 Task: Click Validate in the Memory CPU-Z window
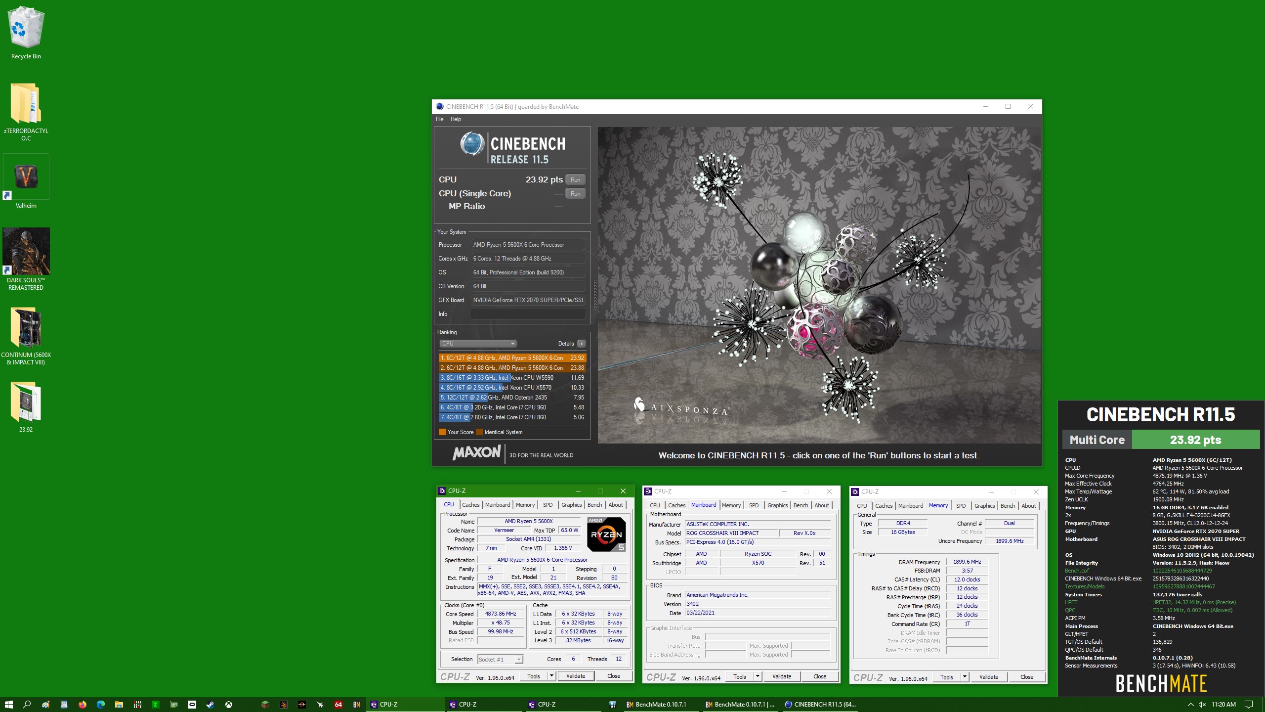pyautogui.click(x=988, y=677)
